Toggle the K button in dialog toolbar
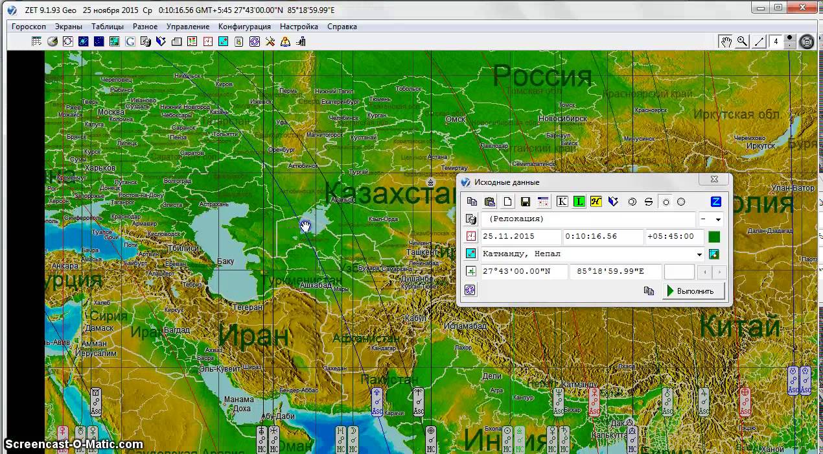 (x=562, y=202)
